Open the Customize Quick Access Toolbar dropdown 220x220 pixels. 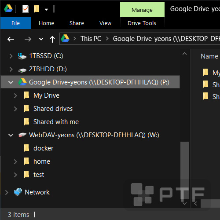coord(46,9)
